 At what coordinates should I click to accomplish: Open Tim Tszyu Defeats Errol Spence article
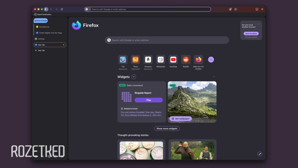click(141, 115)
